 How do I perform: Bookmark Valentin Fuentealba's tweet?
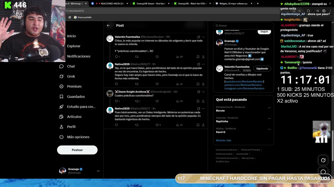click(198, 57)
